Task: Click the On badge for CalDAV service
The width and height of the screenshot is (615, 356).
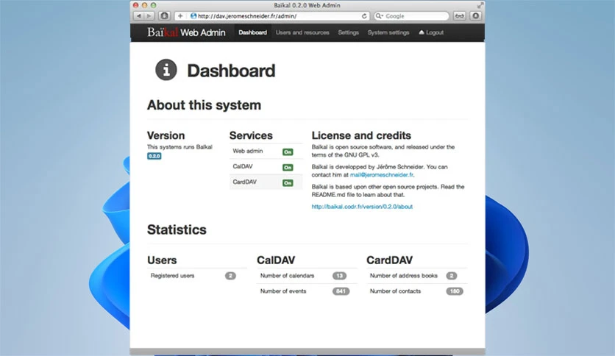Action: [x=288, y=168]
